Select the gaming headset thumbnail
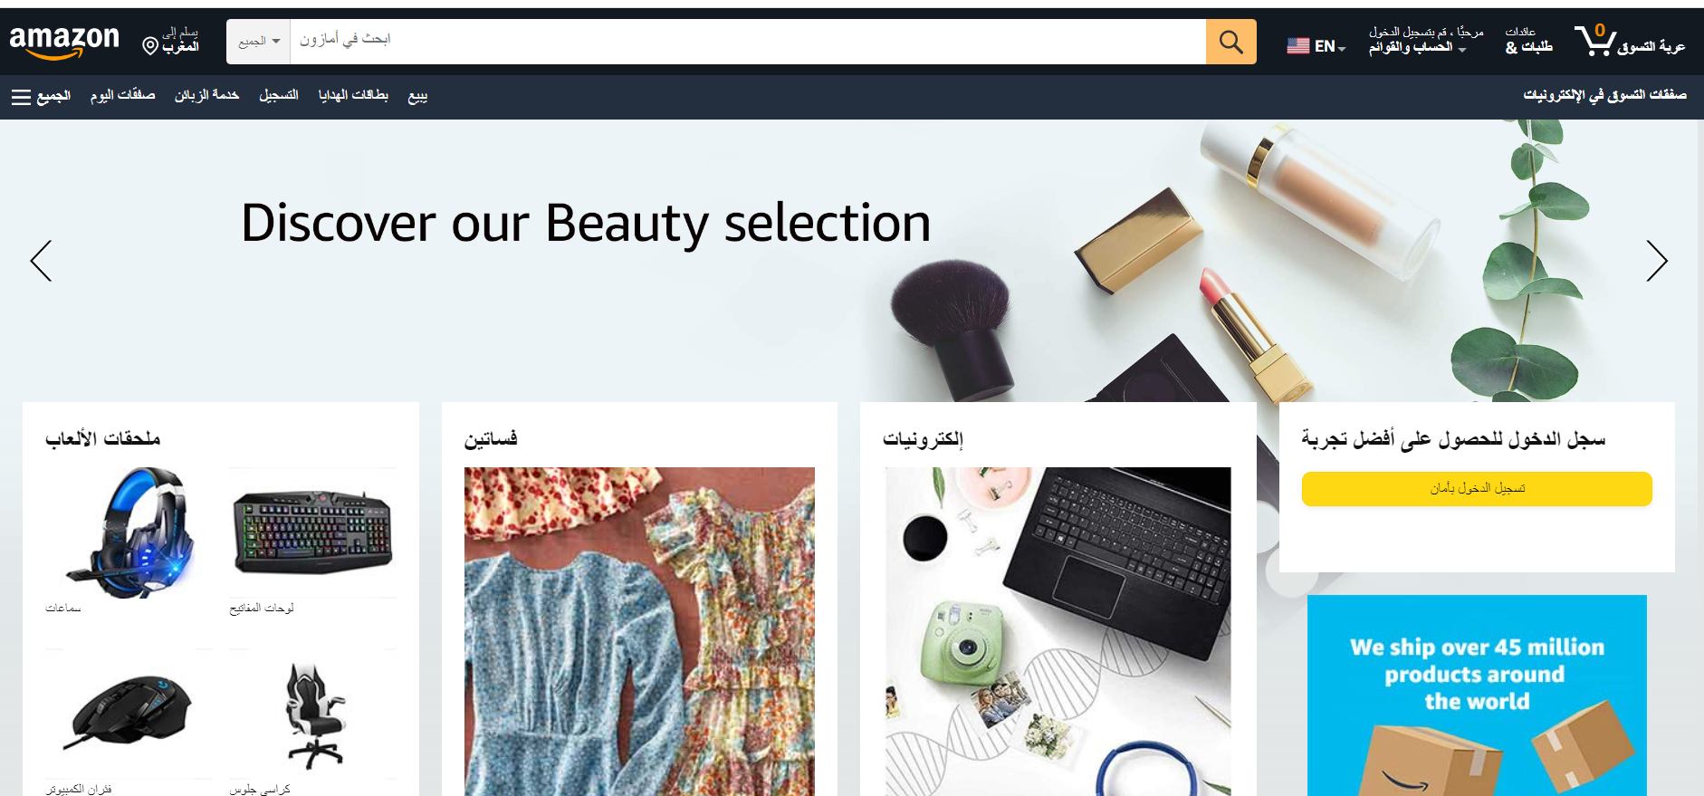Image resolution: width=1704 pixels, height=796 pixels. [x=129, y=532]
